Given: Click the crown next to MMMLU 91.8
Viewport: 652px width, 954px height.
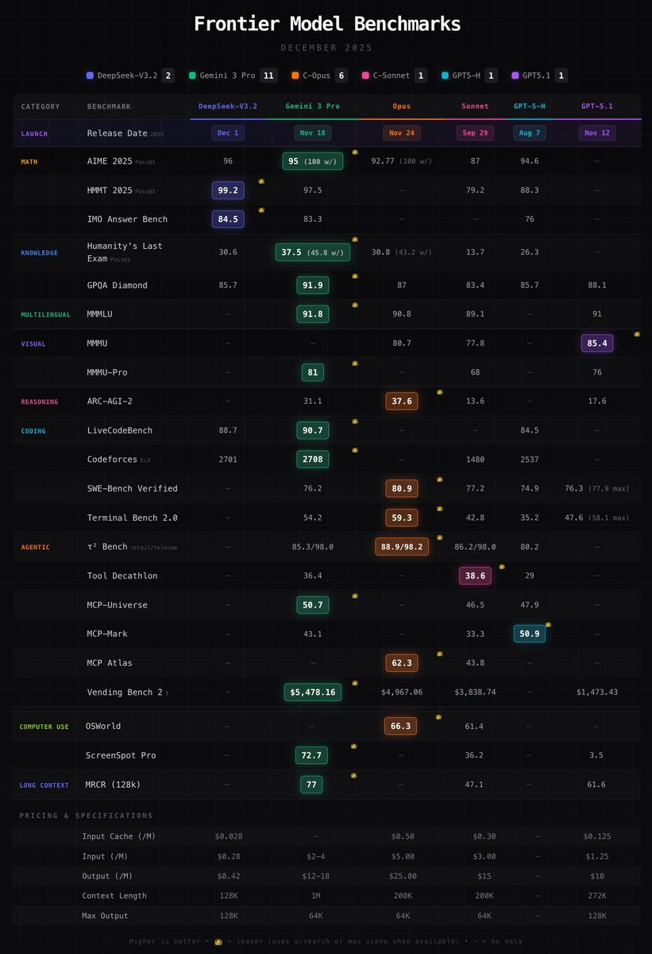Looking at the screenshot, I should pos(355,304).
